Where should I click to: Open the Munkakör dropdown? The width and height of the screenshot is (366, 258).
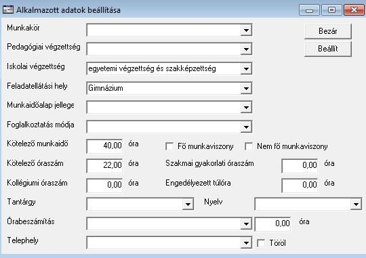246,30
